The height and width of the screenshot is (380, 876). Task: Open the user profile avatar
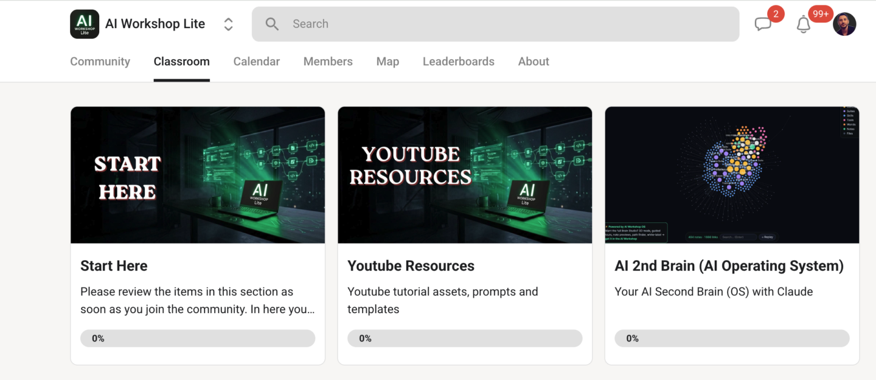[x=844, y=24]
